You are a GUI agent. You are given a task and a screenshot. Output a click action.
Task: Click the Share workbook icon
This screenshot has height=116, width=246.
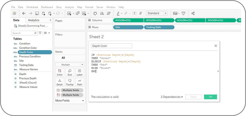pyautogui.click(x=193, y=13)
